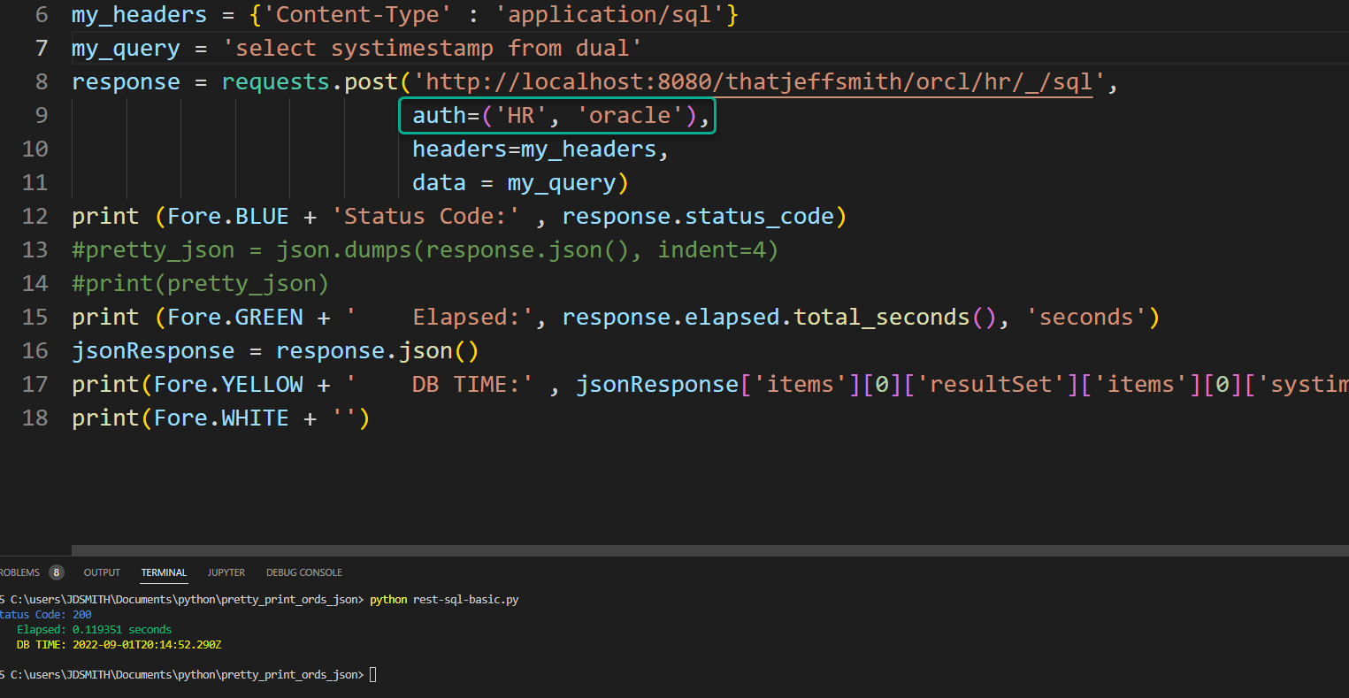Place cursor on headers=my_headers line
The height and width of the screenshot is (698, 1349).
point(540,150)
